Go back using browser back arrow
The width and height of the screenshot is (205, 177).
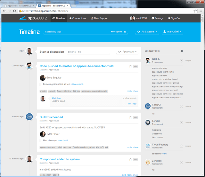pyautogui.click(x=4, y=11)
